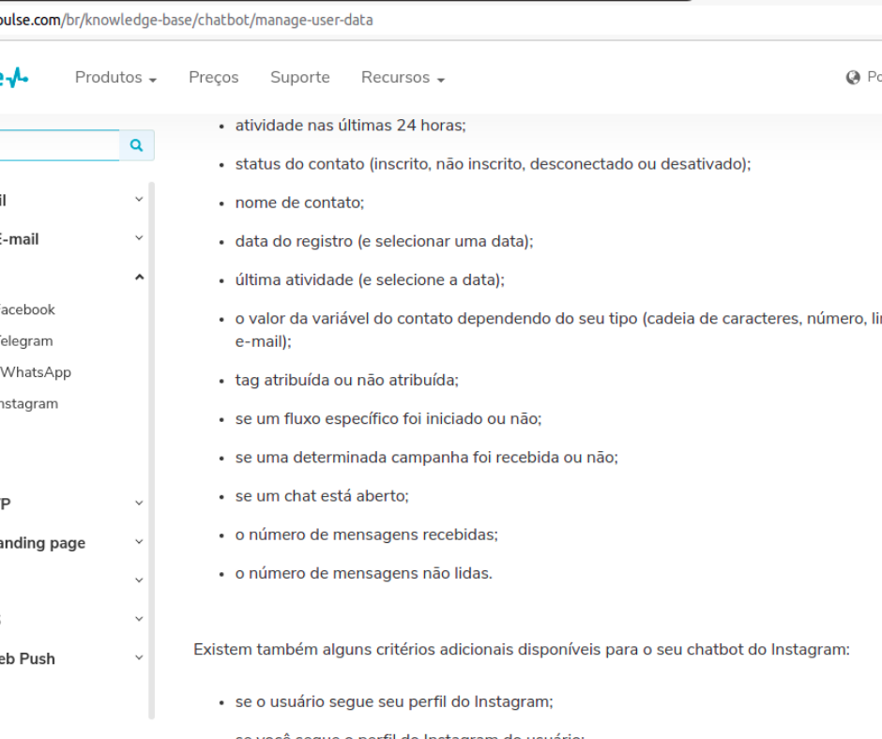882x739 pixels.
Task: Click the Web Push sidebar heading
Action: [27, 659]
